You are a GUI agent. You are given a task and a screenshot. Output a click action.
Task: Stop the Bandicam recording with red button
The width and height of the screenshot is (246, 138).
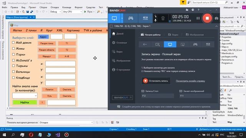207,18
